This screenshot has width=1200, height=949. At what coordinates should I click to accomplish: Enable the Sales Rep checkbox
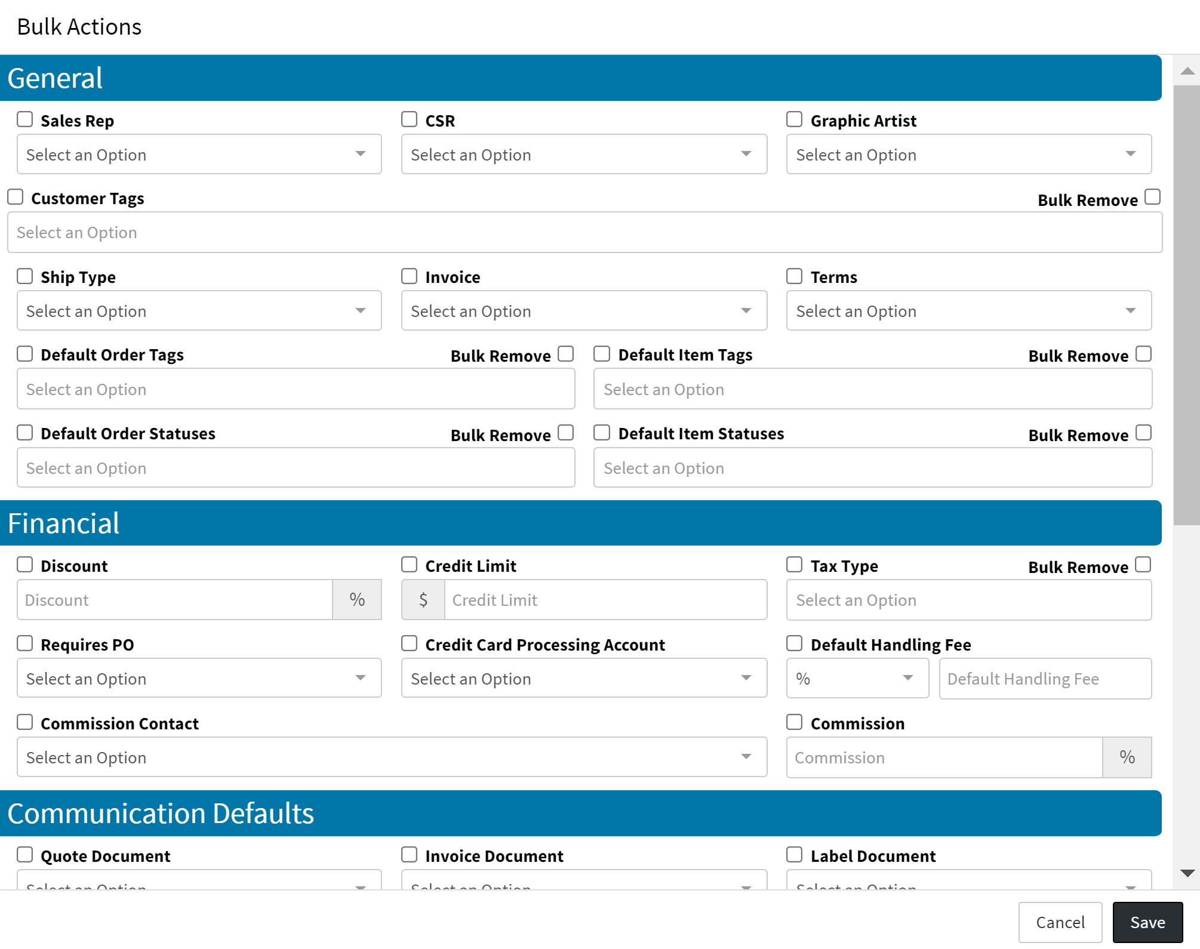pyautogui.click(x=25, y=119)
